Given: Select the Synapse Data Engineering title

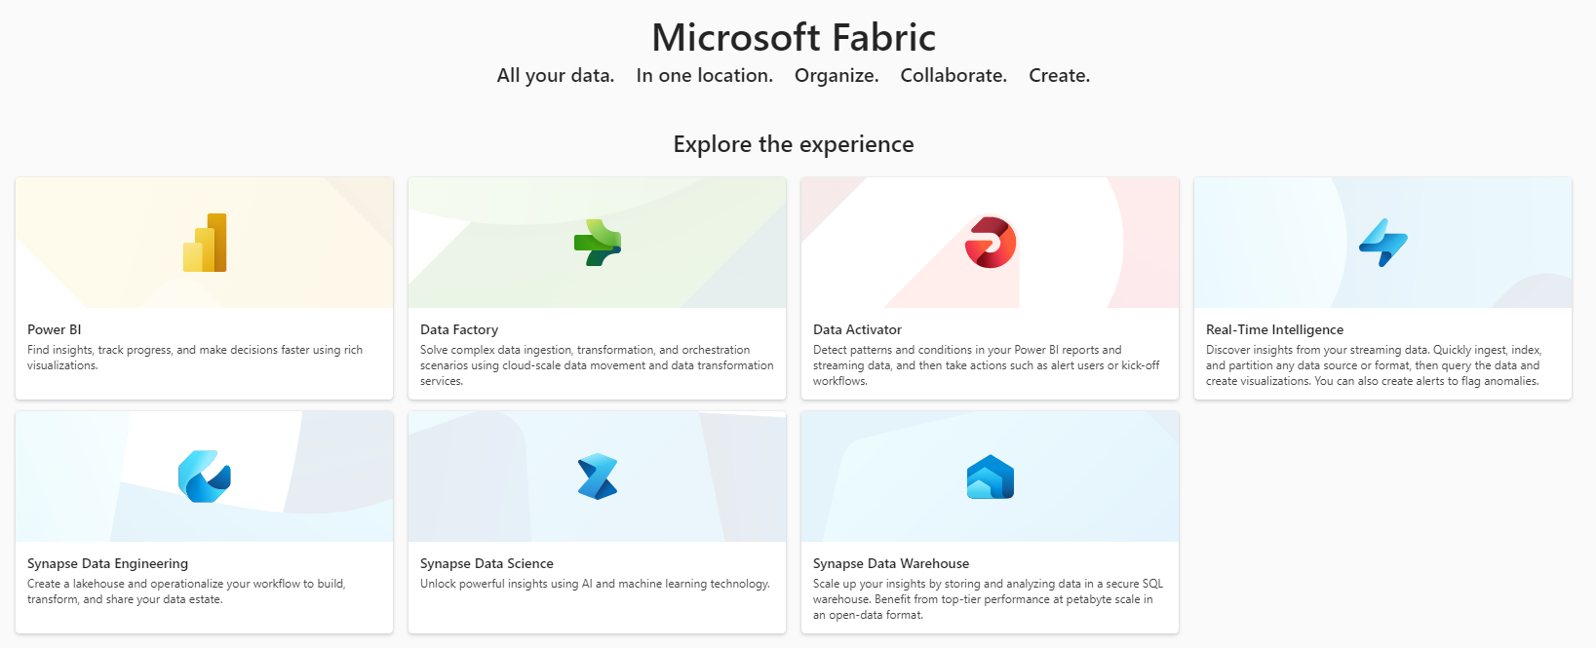Looking at the screenshot, I should 107,563.
